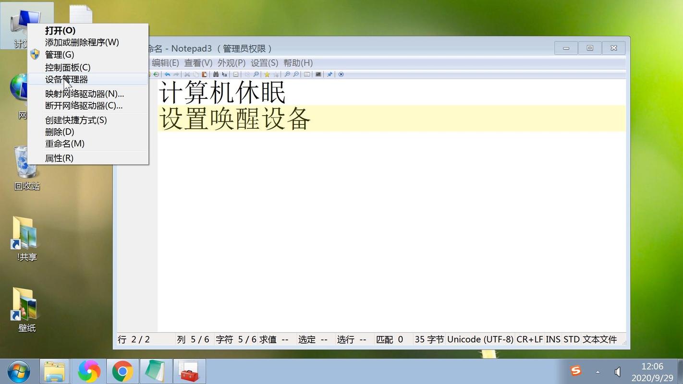
Task: Cut selected text with the toolbar scissors icon
Action: point(187,74)
